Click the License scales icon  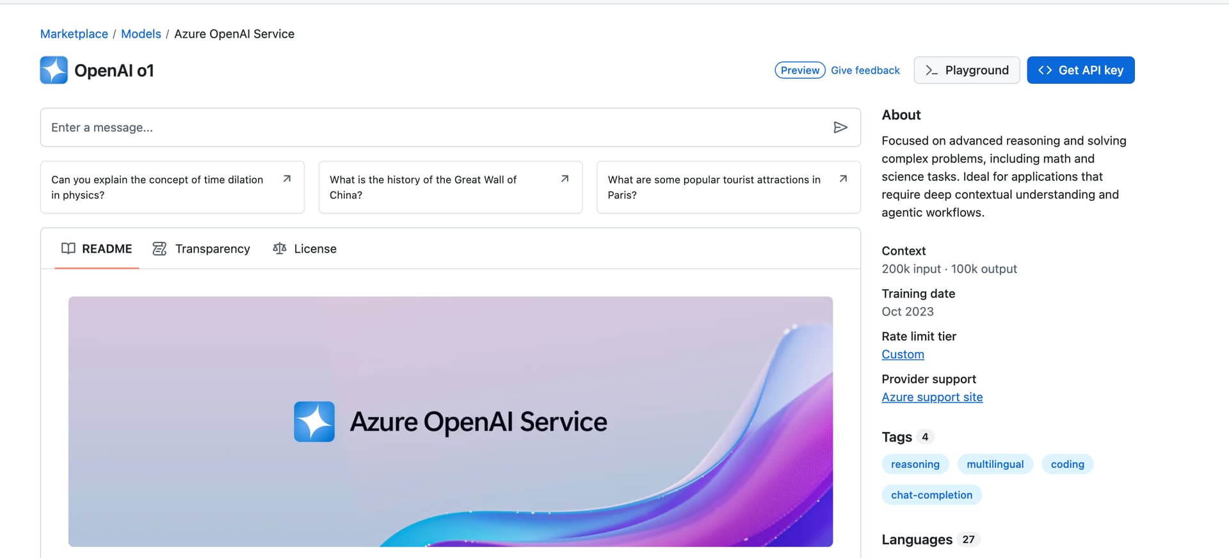(279, 248)
